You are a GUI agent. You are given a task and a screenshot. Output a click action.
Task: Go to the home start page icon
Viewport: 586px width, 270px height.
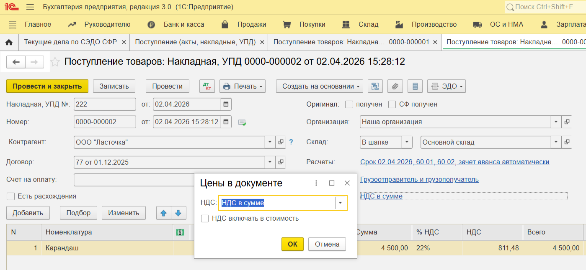coord(9,42)
